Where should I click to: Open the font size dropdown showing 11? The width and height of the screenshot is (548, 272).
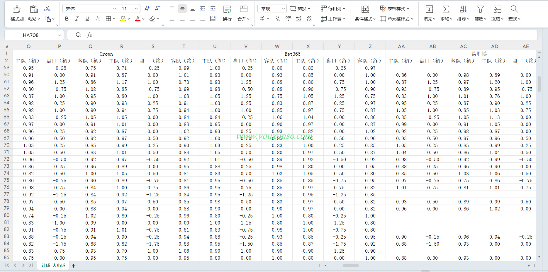pos(136,9)
